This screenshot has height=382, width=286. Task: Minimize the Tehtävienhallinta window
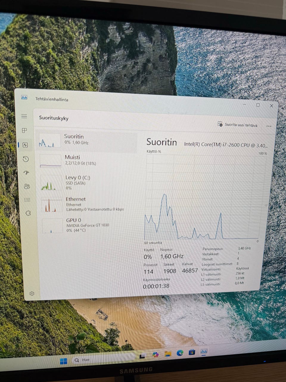coord(245,104)
